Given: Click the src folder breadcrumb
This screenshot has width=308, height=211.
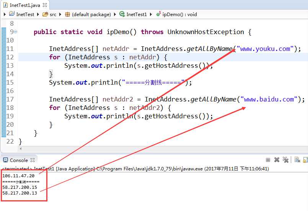Looking at the screenshot, I should click(53, 14).
